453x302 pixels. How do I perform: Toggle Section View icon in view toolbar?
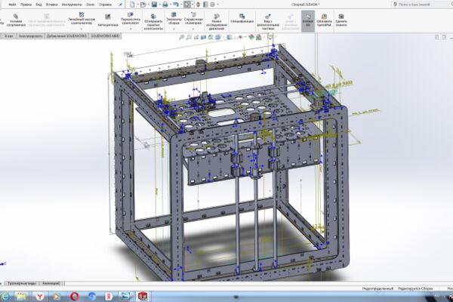pos(203,37)
